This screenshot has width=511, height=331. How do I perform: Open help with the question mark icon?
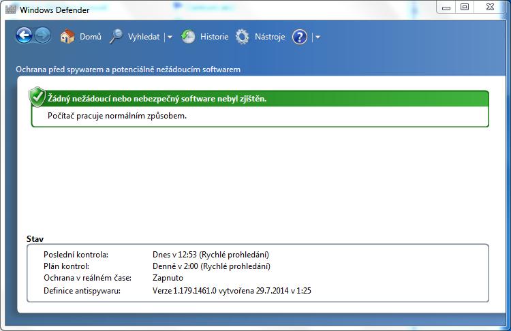pos(300,37)
